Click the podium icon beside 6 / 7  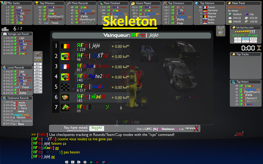[x=5, y=29]
